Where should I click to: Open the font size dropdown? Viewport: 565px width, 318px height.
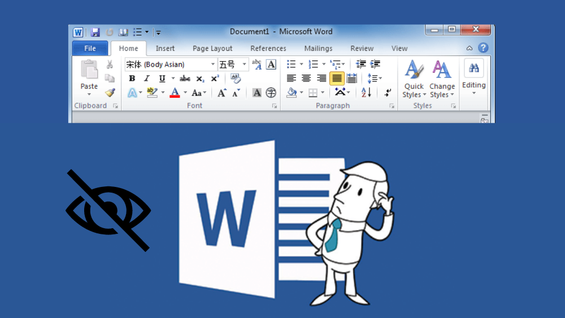coord(244,64)
